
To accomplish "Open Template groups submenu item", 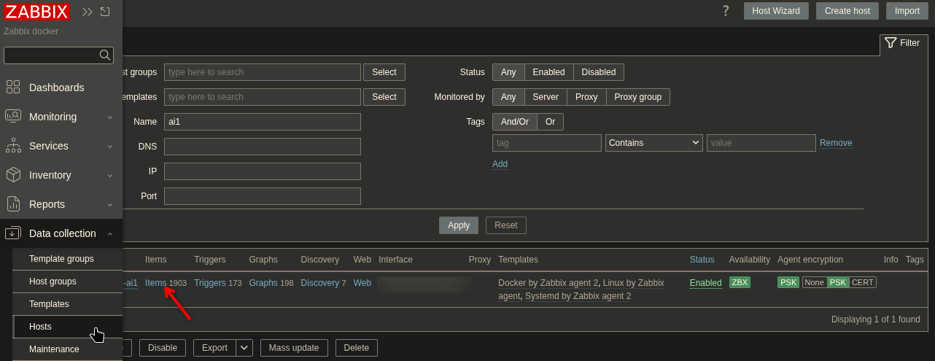I will (67, 259).
